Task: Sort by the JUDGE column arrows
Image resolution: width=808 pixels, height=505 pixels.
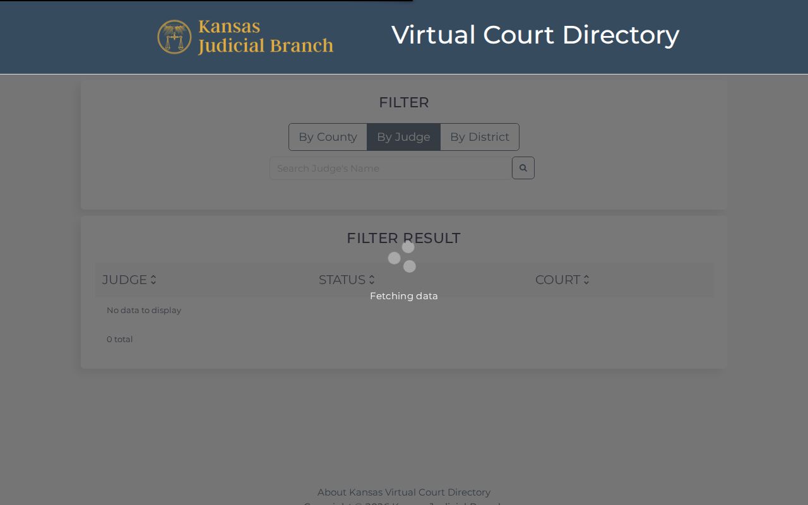Action: pos(153,280)
